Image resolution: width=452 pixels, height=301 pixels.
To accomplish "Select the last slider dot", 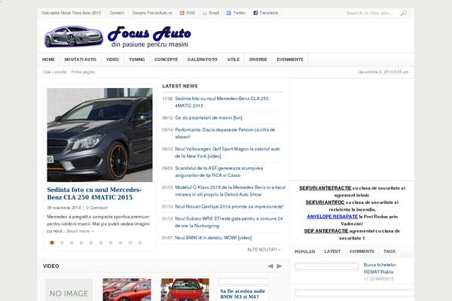I will [x=140, y=242].
